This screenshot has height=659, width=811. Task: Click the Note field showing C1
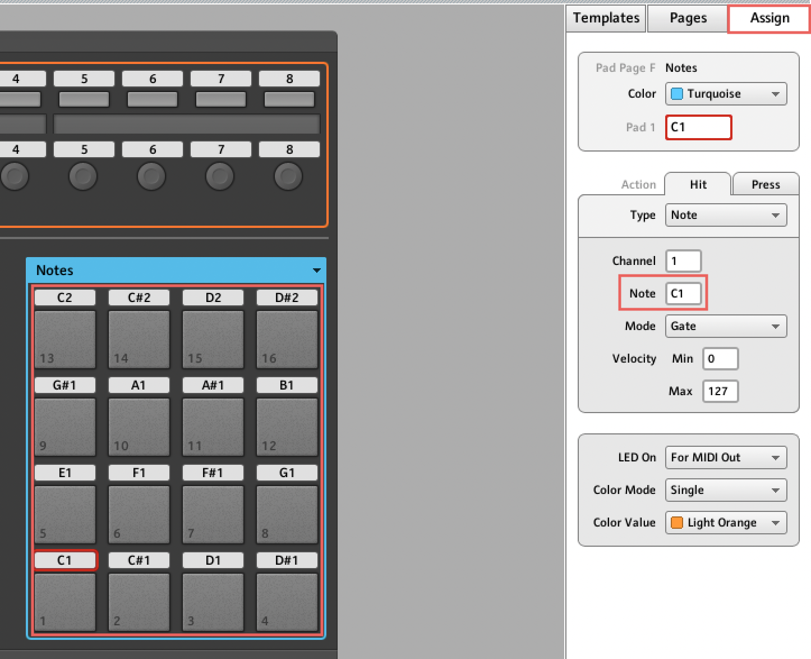[683, 294]
